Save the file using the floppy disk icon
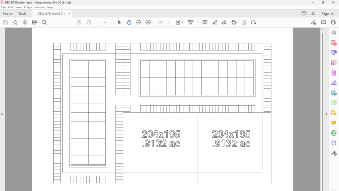Image resolution: width=339 pixels, height=191 pixels. click(5, 23)
